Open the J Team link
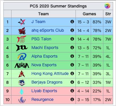Screen dimensions: 116x106 (38, 22)
